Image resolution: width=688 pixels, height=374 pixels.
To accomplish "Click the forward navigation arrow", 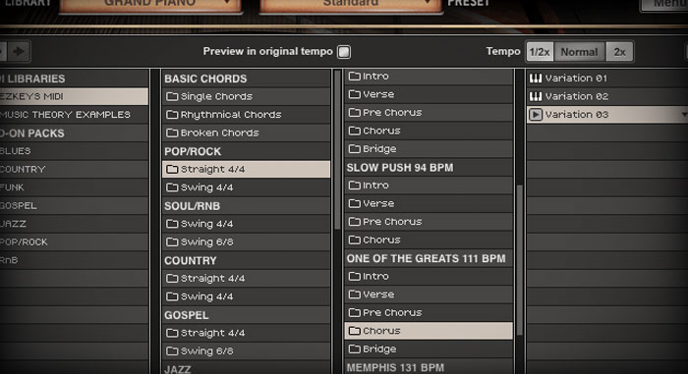I will [x=19, y=51].
